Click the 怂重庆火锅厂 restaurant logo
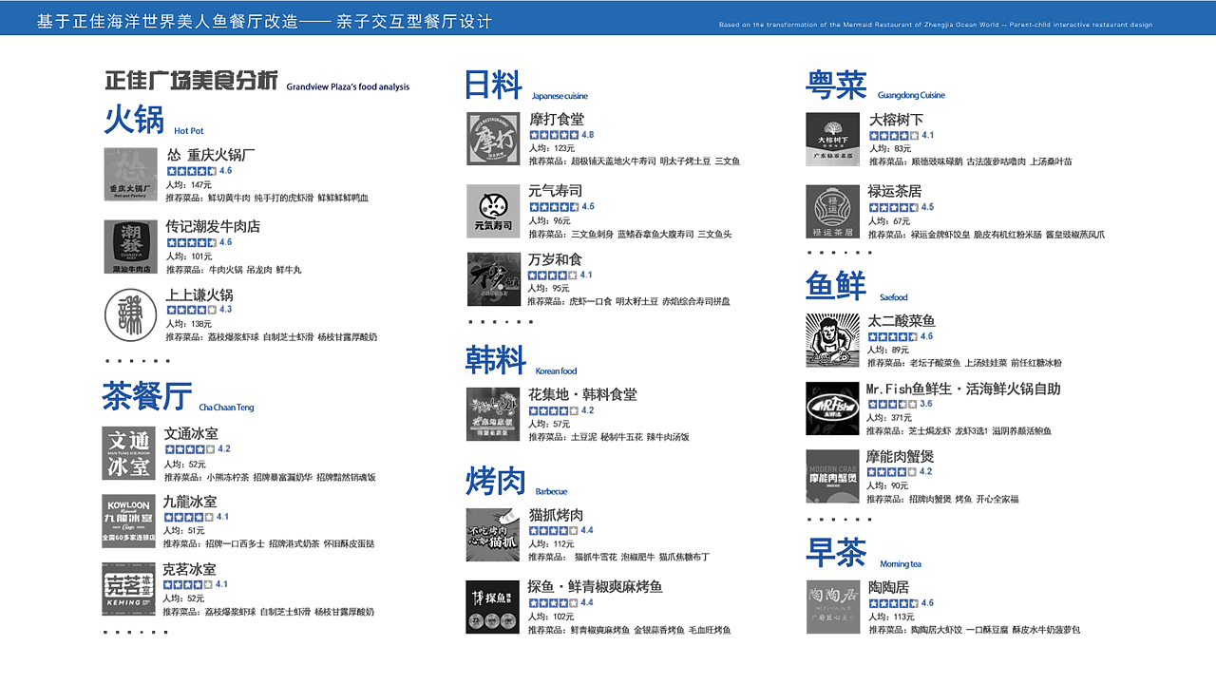Screen dimensions: 1216x684 coord(130,175)
